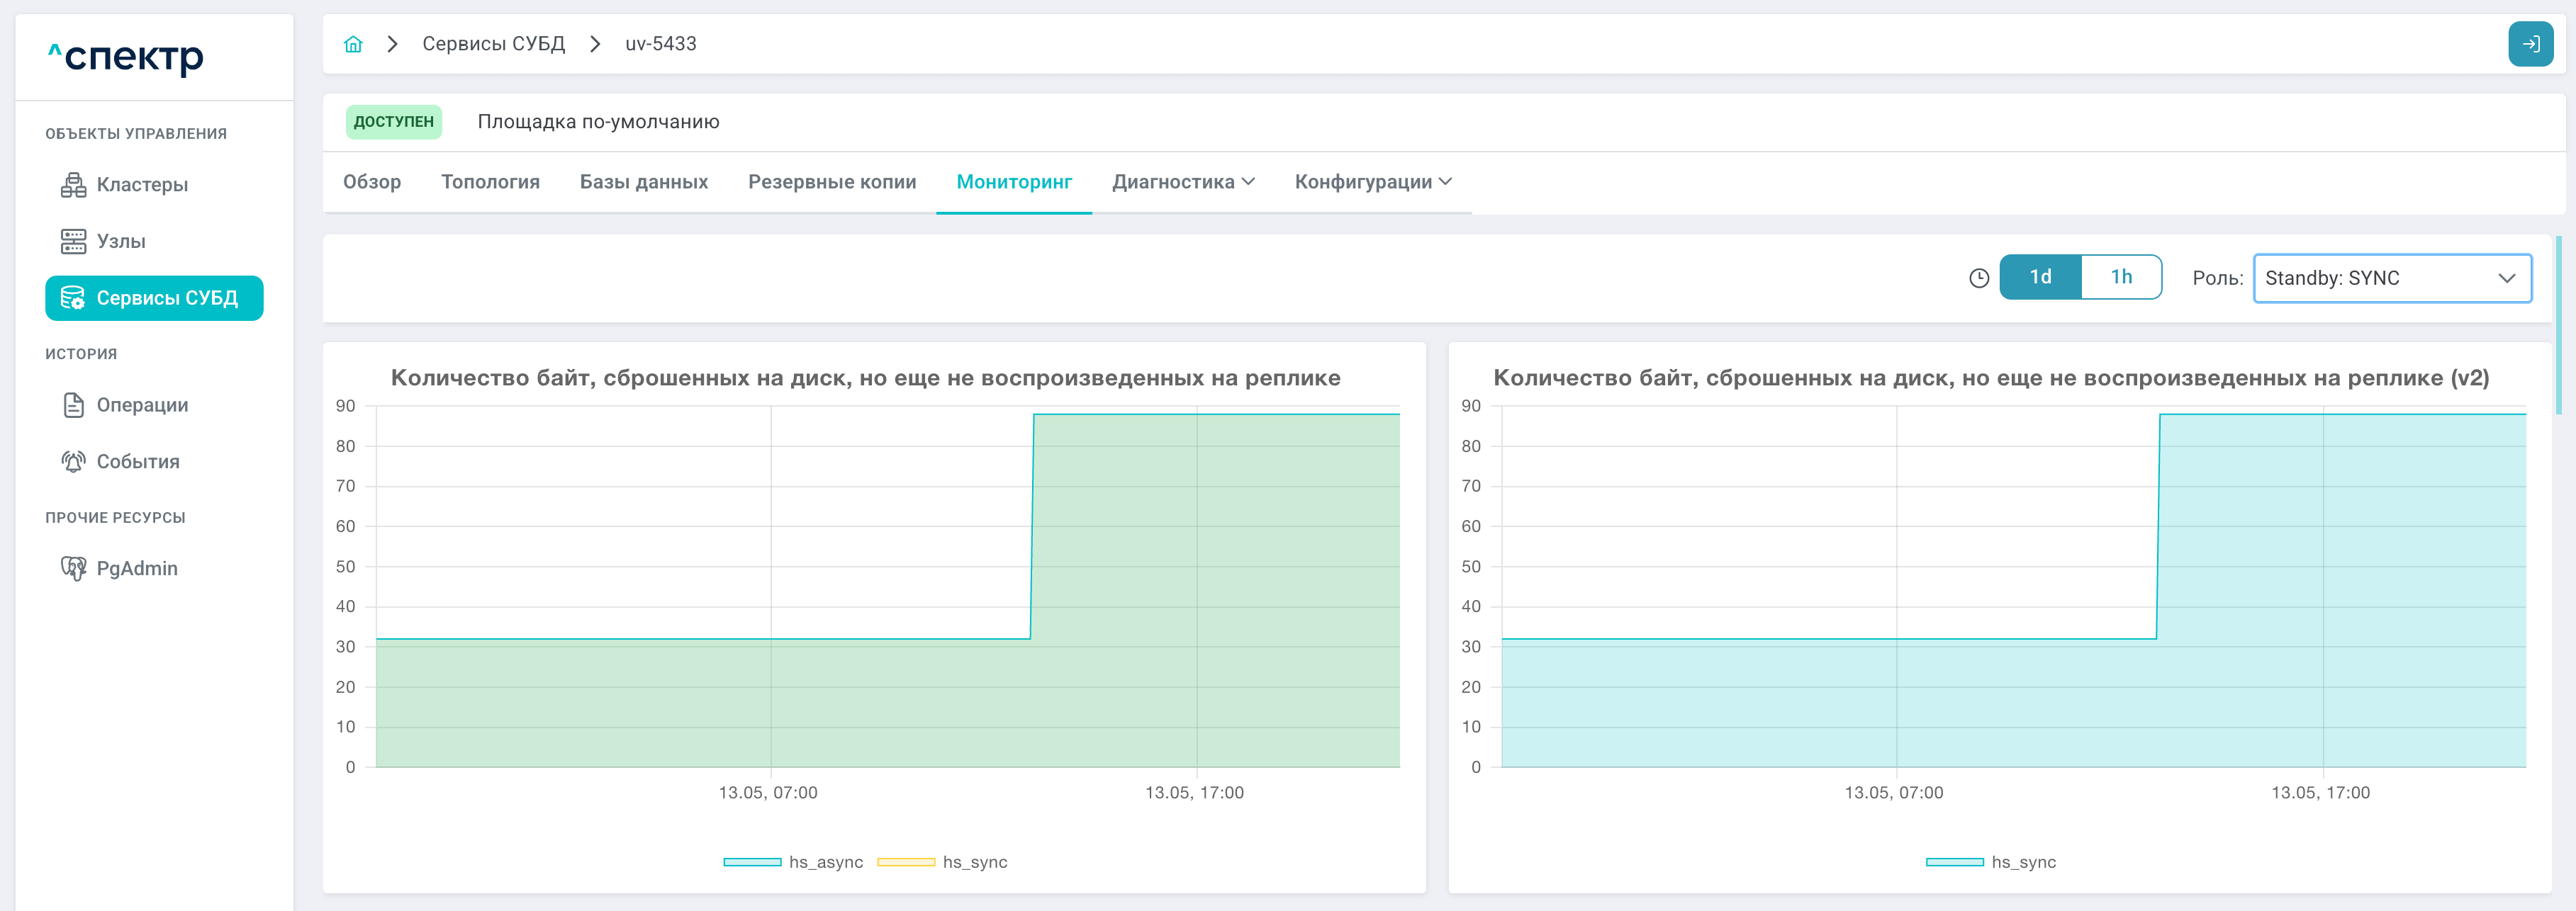Open the Топология tab

click(490, 182)
